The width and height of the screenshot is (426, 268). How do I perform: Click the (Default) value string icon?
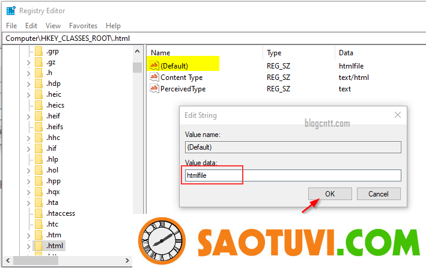154,65
